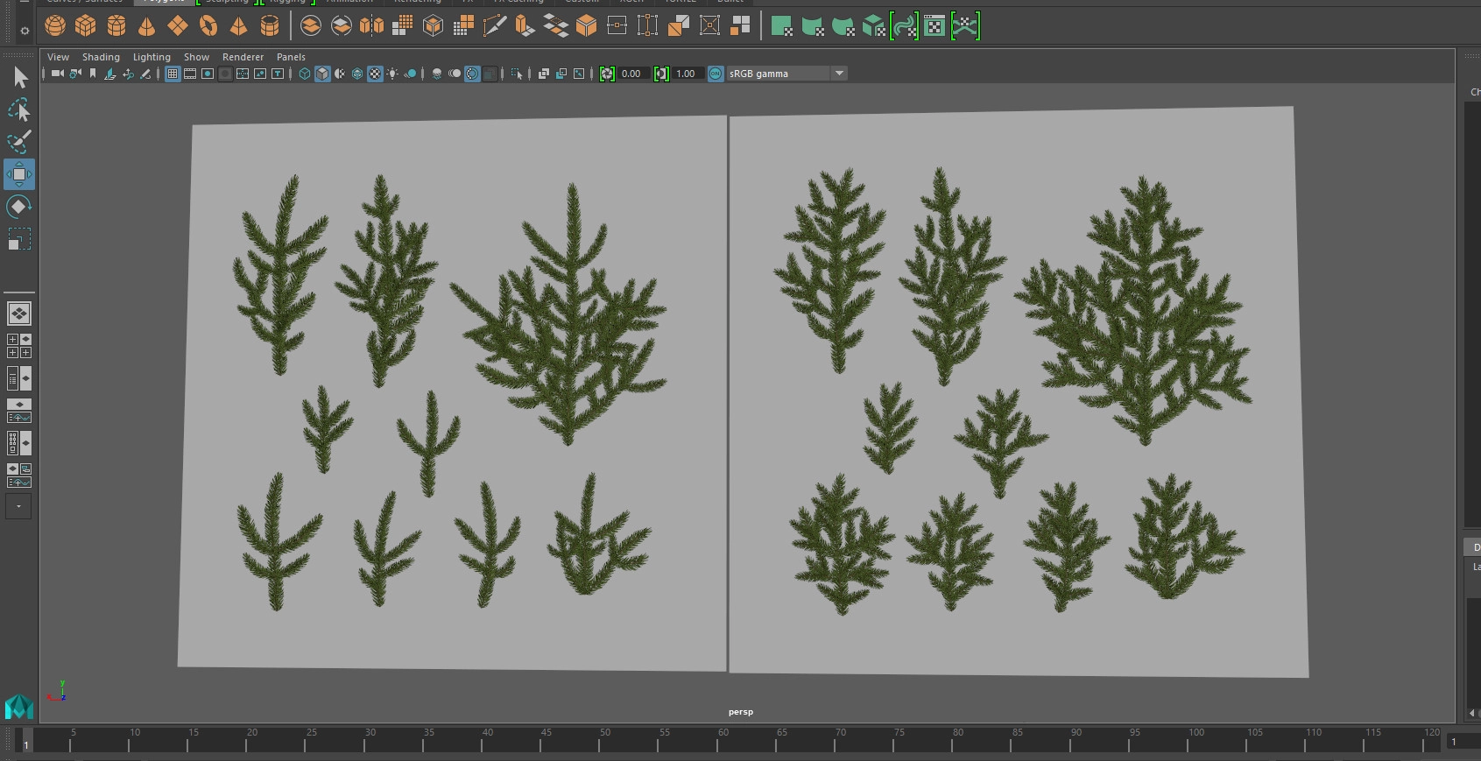Expand the panel layout options arrow
1481x761 pixels.
(18, 506)
